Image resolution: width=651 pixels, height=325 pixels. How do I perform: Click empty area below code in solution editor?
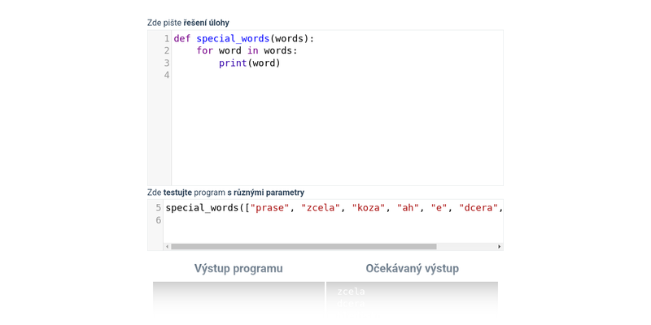pos(337,130)
